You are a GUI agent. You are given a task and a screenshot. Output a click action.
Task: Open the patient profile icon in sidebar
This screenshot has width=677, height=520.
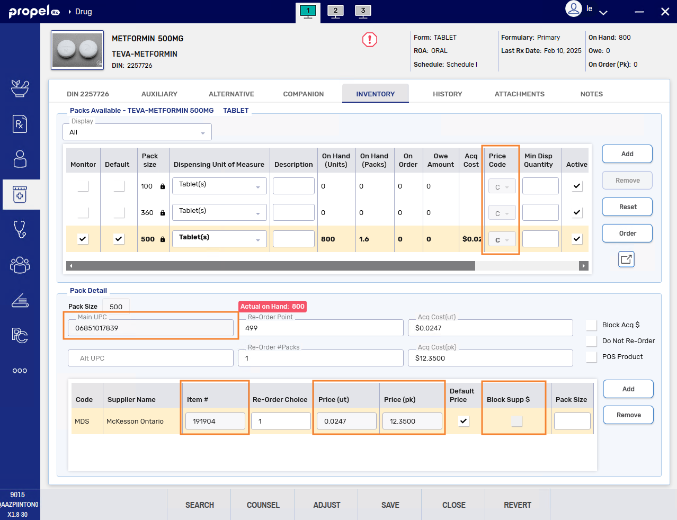point(20,159)
